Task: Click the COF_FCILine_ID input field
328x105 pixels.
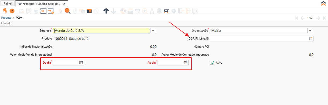Action: pyautogui.click(x=259, y=39)
